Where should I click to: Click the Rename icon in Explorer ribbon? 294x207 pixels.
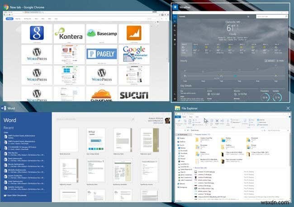(222, 121)
